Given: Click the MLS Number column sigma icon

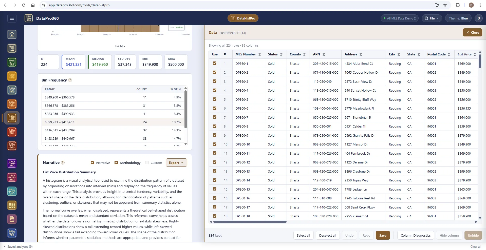Looking at the screenshot, I should [x=259, y=54].
